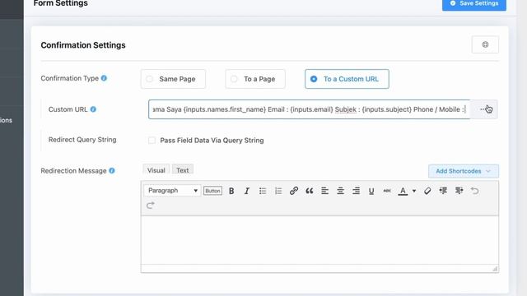This screenshot has width=527, height=296.
Task: Toggle underline formatting
Action: (371, 191)
